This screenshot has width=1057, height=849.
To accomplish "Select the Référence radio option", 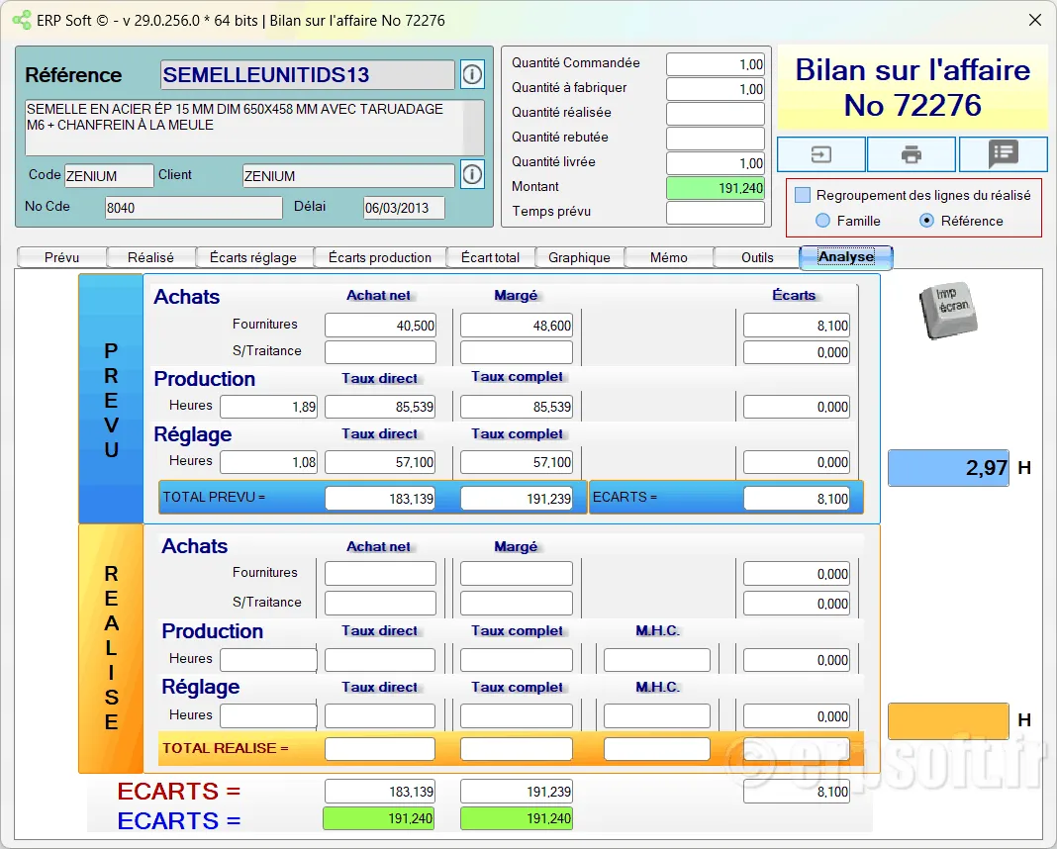I will click(x=926, y=221).
